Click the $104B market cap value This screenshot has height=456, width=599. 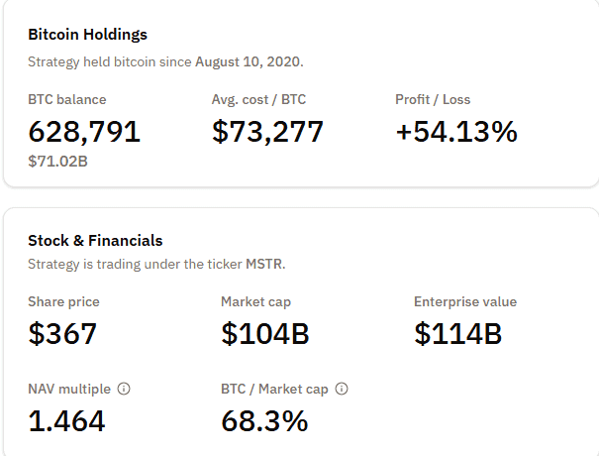[x=264, y=334]
